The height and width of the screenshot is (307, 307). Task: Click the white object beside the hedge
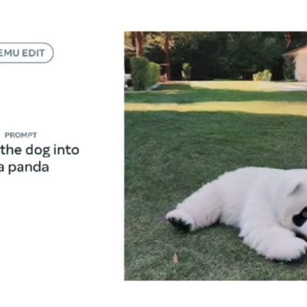pos(128,80)
